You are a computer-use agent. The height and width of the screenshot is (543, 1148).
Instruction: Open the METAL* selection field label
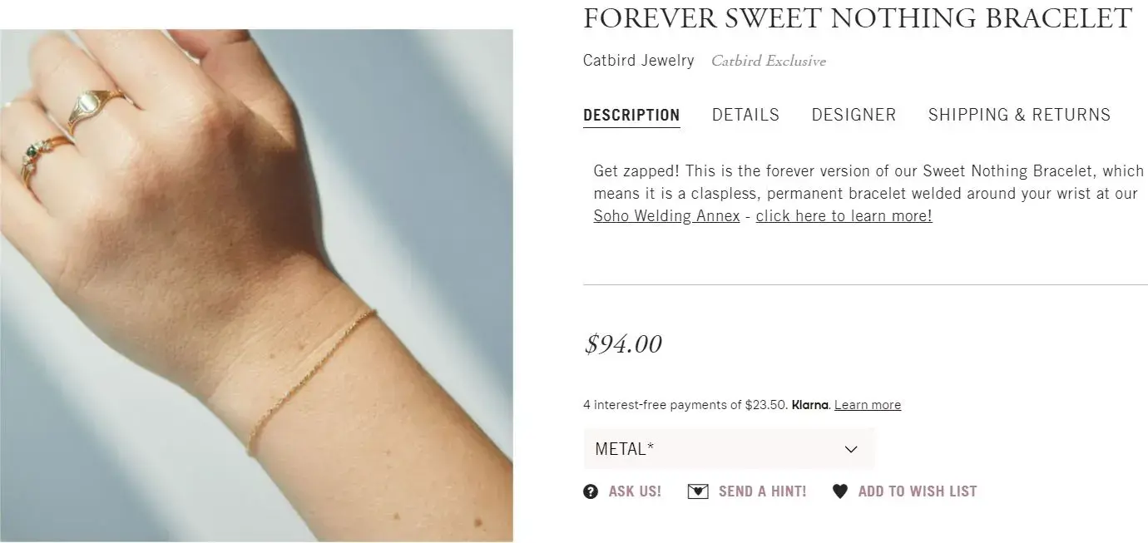pos(624,449)
